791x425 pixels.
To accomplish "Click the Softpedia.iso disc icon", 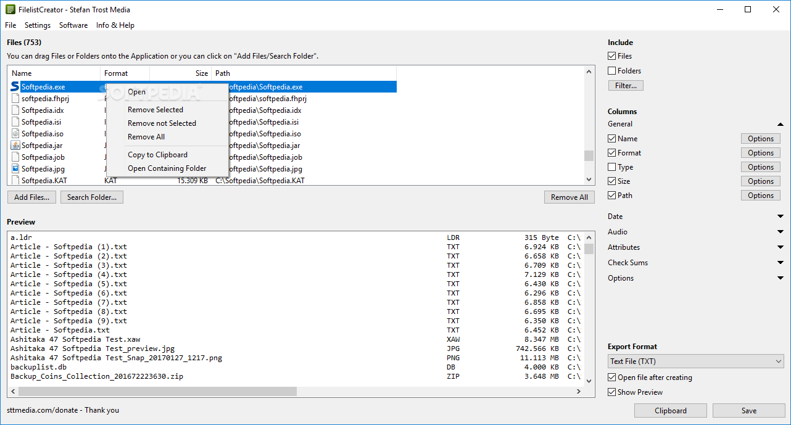I will (x=15, y=134).
